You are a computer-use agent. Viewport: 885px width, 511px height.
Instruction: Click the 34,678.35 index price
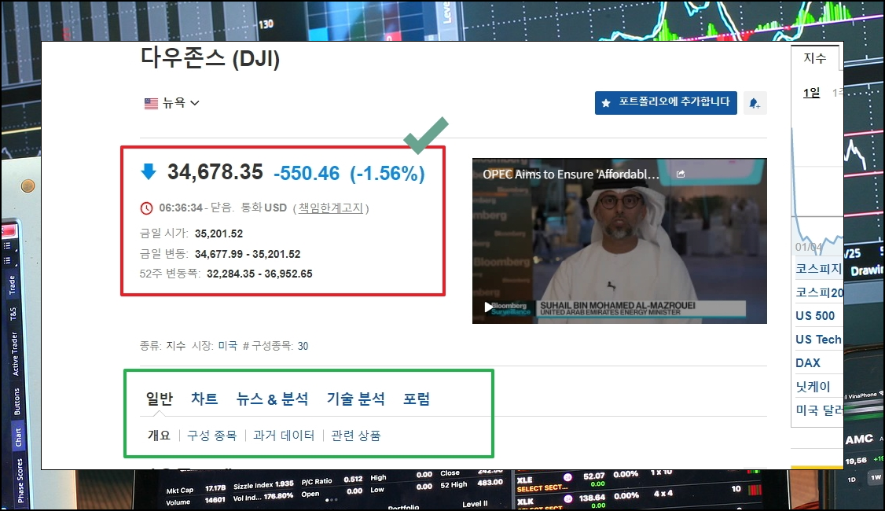click(215, 171)
